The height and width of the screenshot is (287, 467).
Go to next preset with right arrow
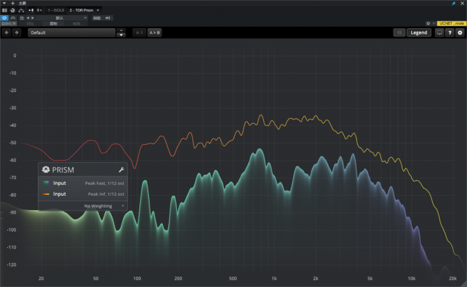[16, 32]
